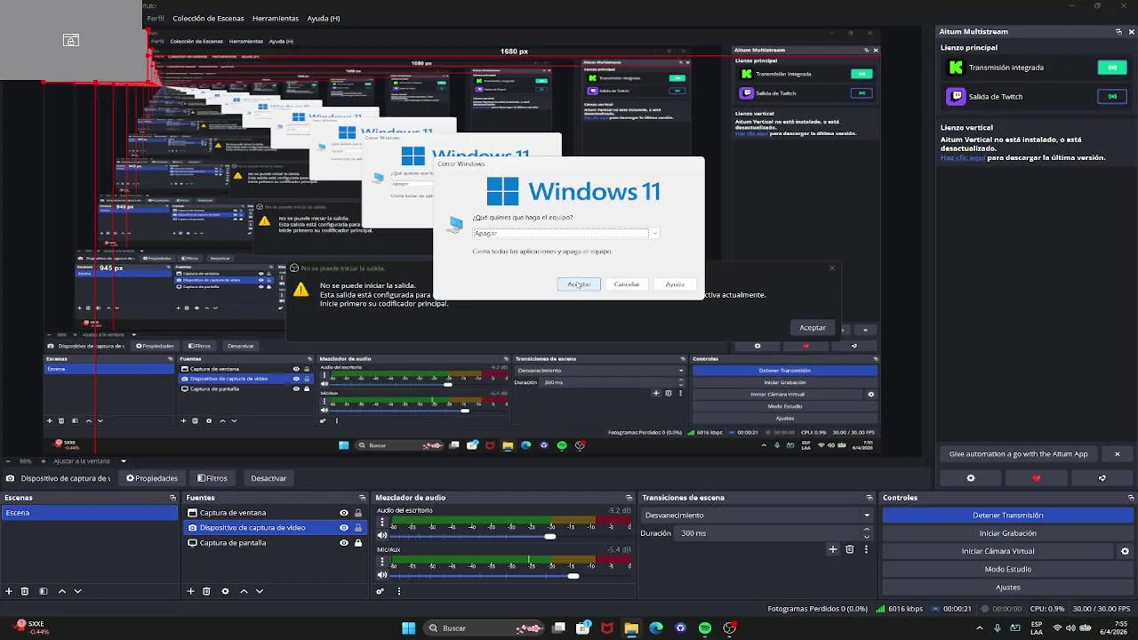Click the red heart donate button
1138x640 pixels.
pos(1036,478)
